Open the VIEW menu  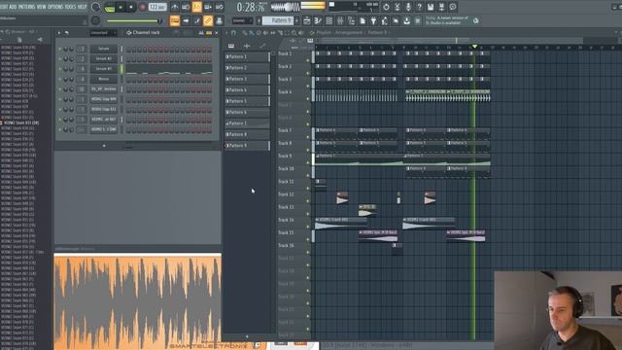pos(41,7)
